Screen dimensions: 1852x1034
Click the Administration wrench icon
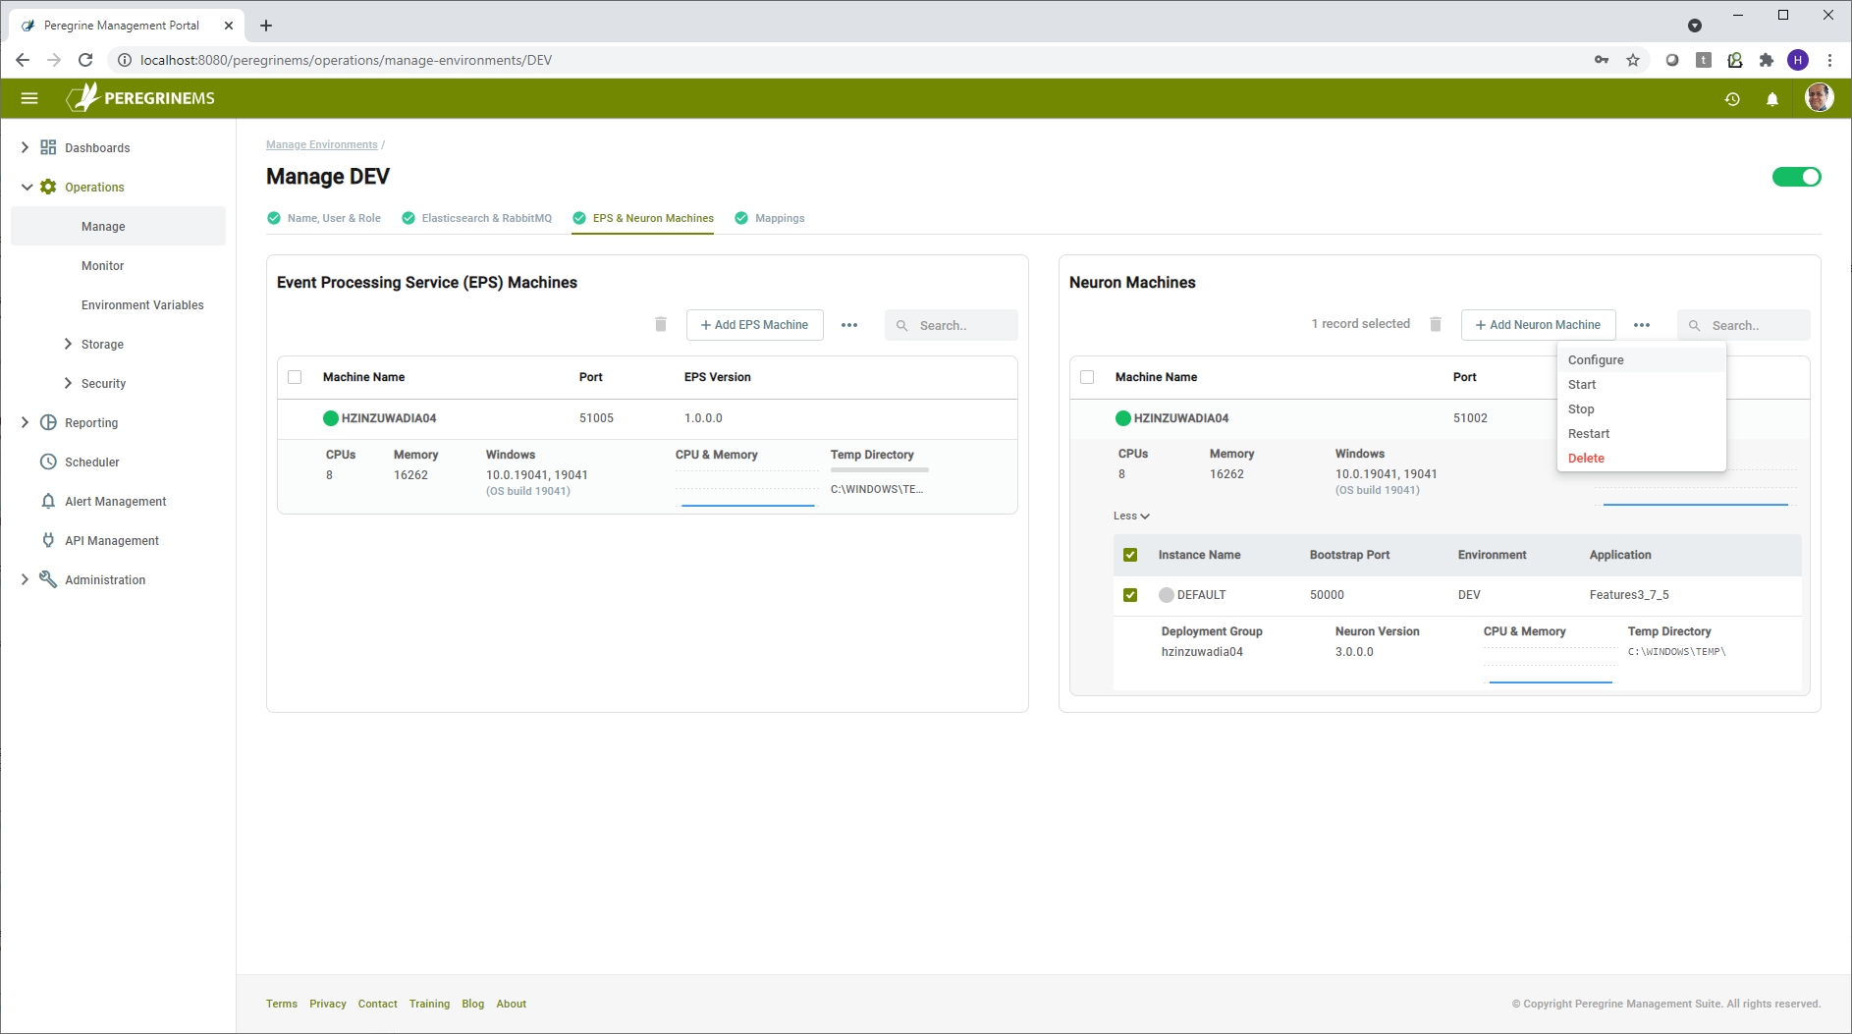(x=48, y=579)
